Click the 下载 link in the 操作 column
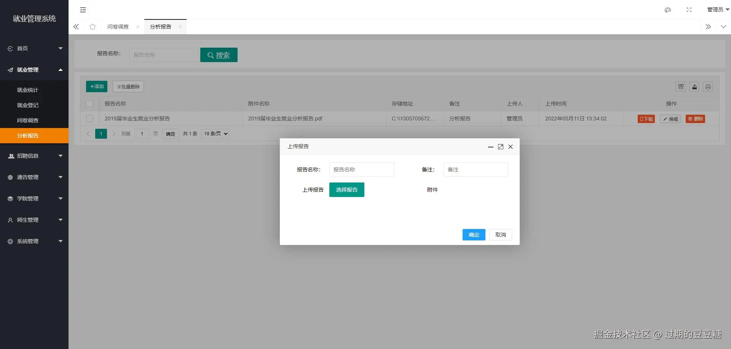Viewport: 731px width, 349px height. point(646,119)
